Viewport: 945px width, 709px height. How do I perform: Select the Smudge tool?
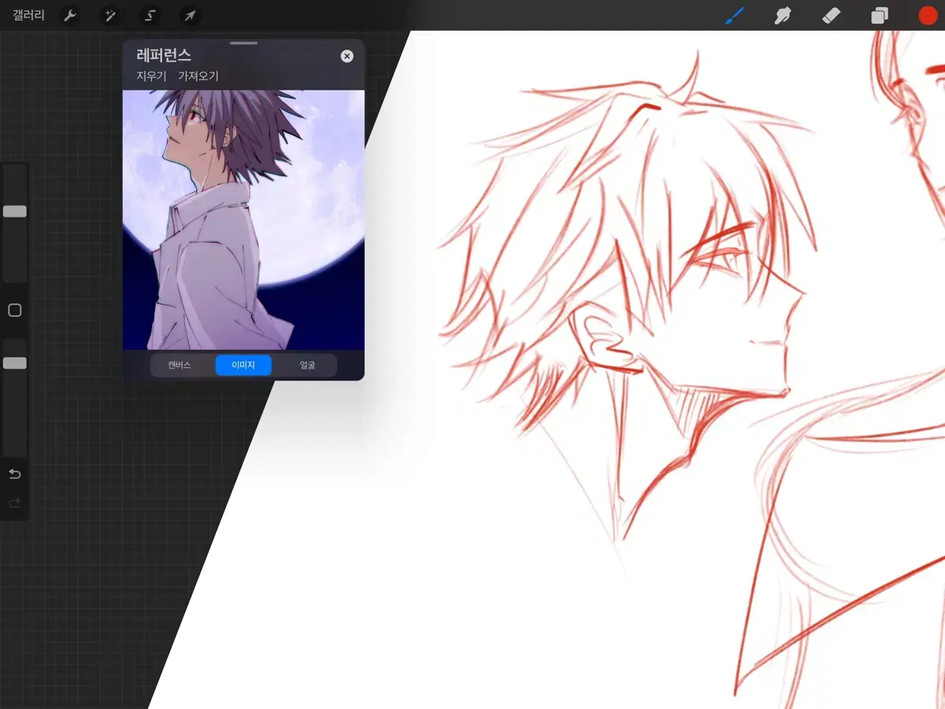782,15
